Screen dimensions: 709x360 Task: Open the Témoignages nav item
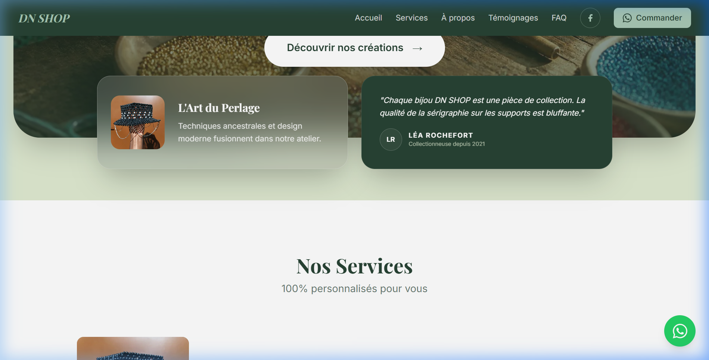513,18
